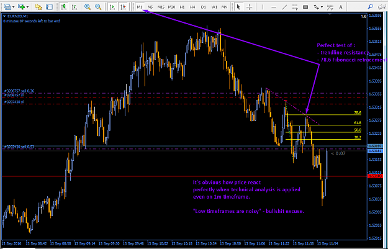Image resolution: width=388 pixels, height=249 pixels.
Task: Choose the horizontal line drawing tool
Action: pos(274,7)
